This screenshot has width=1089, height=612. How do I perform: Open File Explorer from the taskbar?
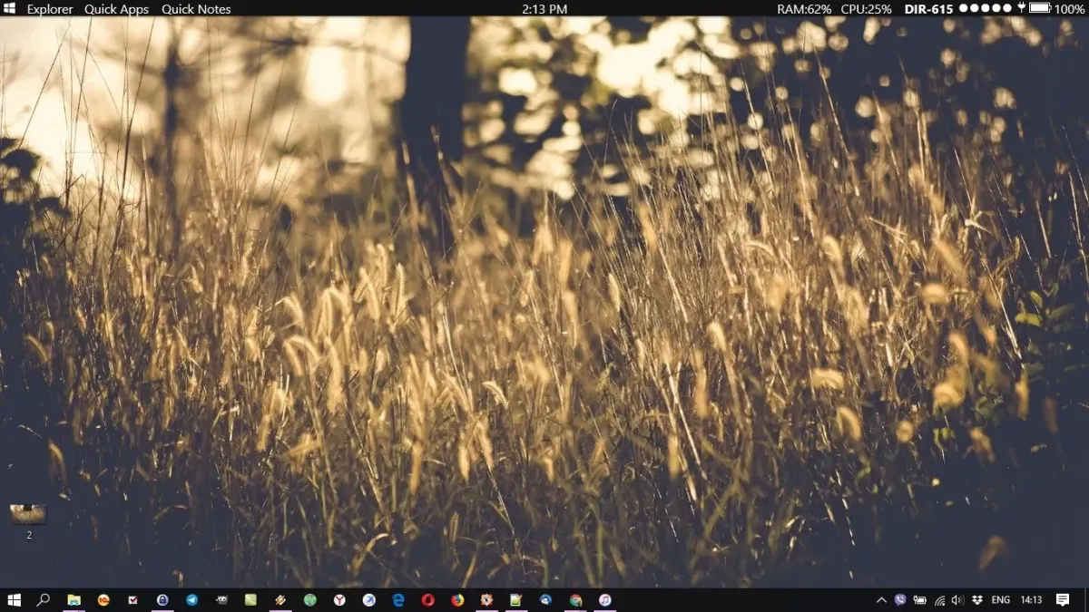coord(74,599)
